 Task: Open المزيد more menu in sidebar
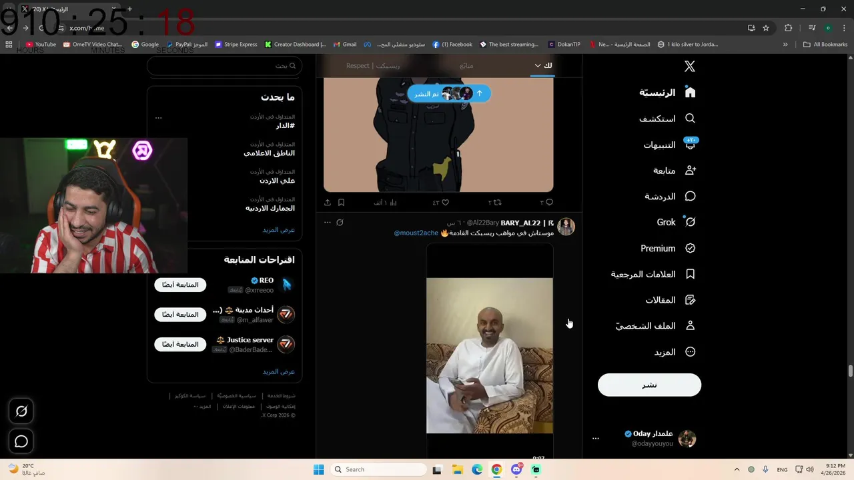(x=675, y=352)
